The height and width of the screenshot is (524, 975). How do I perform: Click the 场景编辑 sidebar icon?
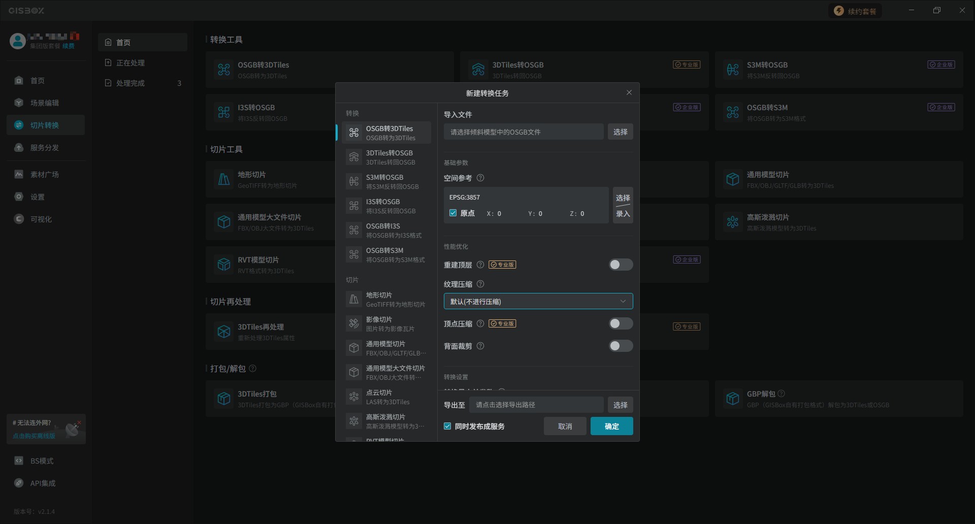(x=19, y=103)
